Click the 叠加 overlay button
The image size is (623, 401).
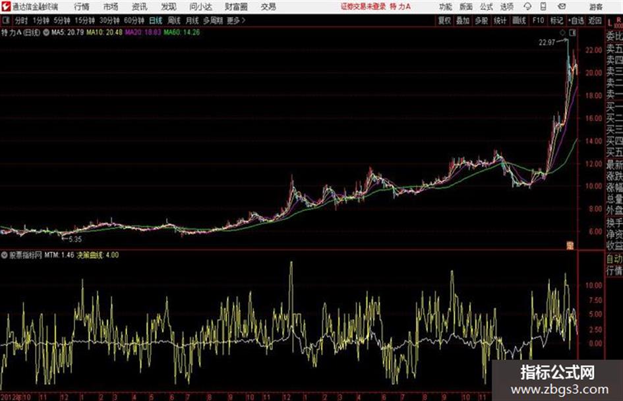(x=463, y=20)
